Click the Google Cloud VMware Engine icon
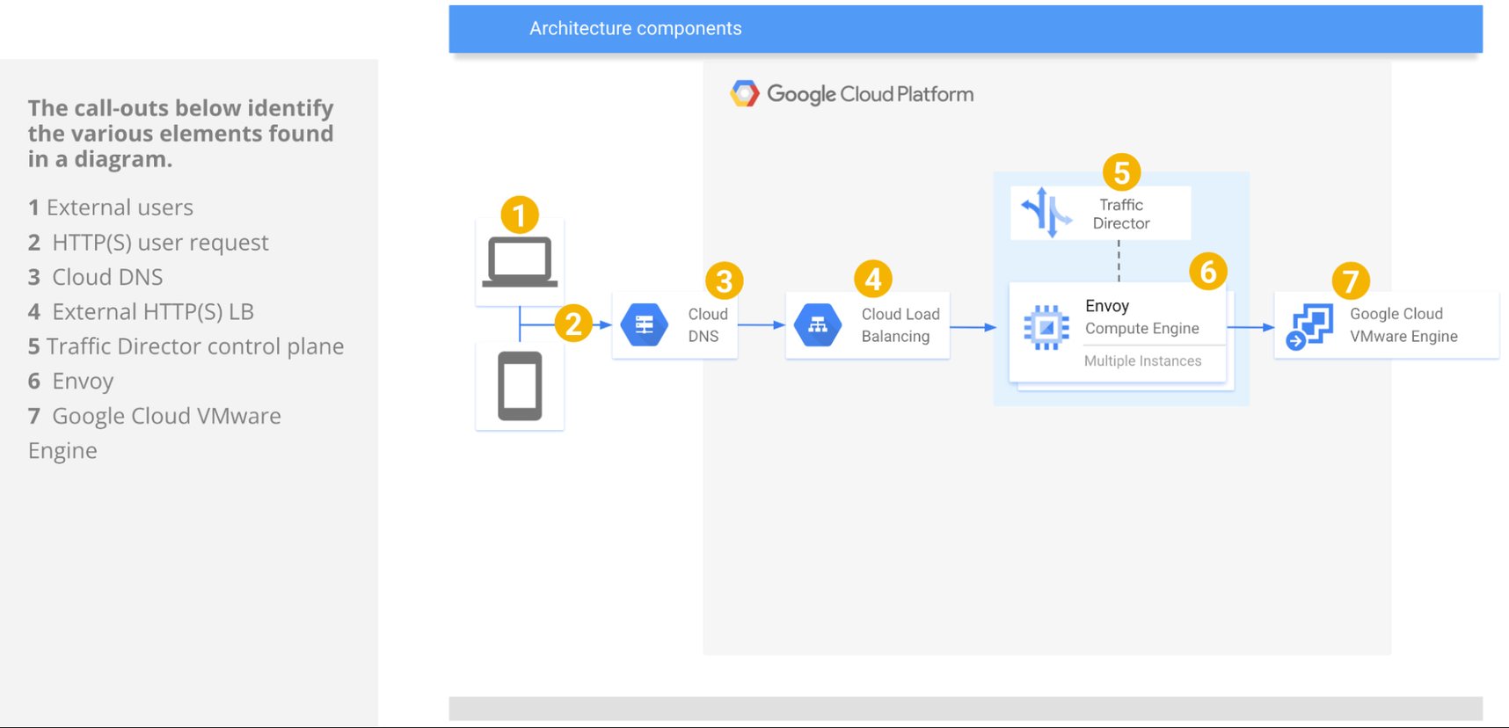The height and width of the screenshot is (728, 1509). (1309, 327)
